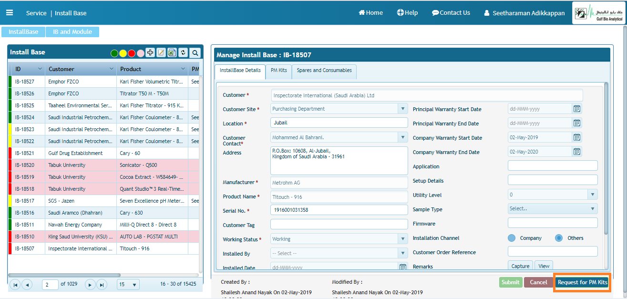627x299 pixels.
Task: Click the grid horizontal scrollbar
Action: (64, 275)
